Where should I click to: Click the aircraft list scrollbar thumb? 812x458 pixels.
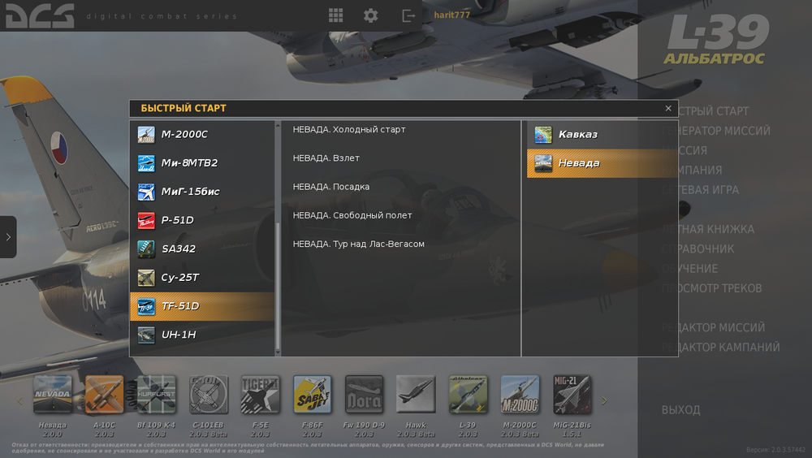pyautogui.click(x=278, y=286)
